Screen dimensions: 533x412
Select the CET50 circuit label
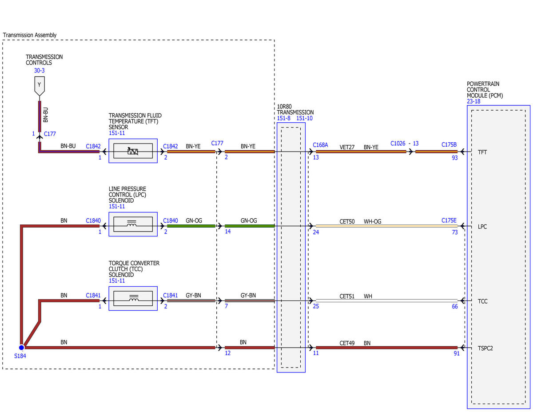(x=347, y=221)
